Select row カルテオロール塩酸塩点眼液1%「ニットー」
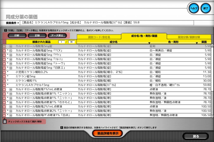The height and width of the screenshot is (142, 214). pos(44,98)
